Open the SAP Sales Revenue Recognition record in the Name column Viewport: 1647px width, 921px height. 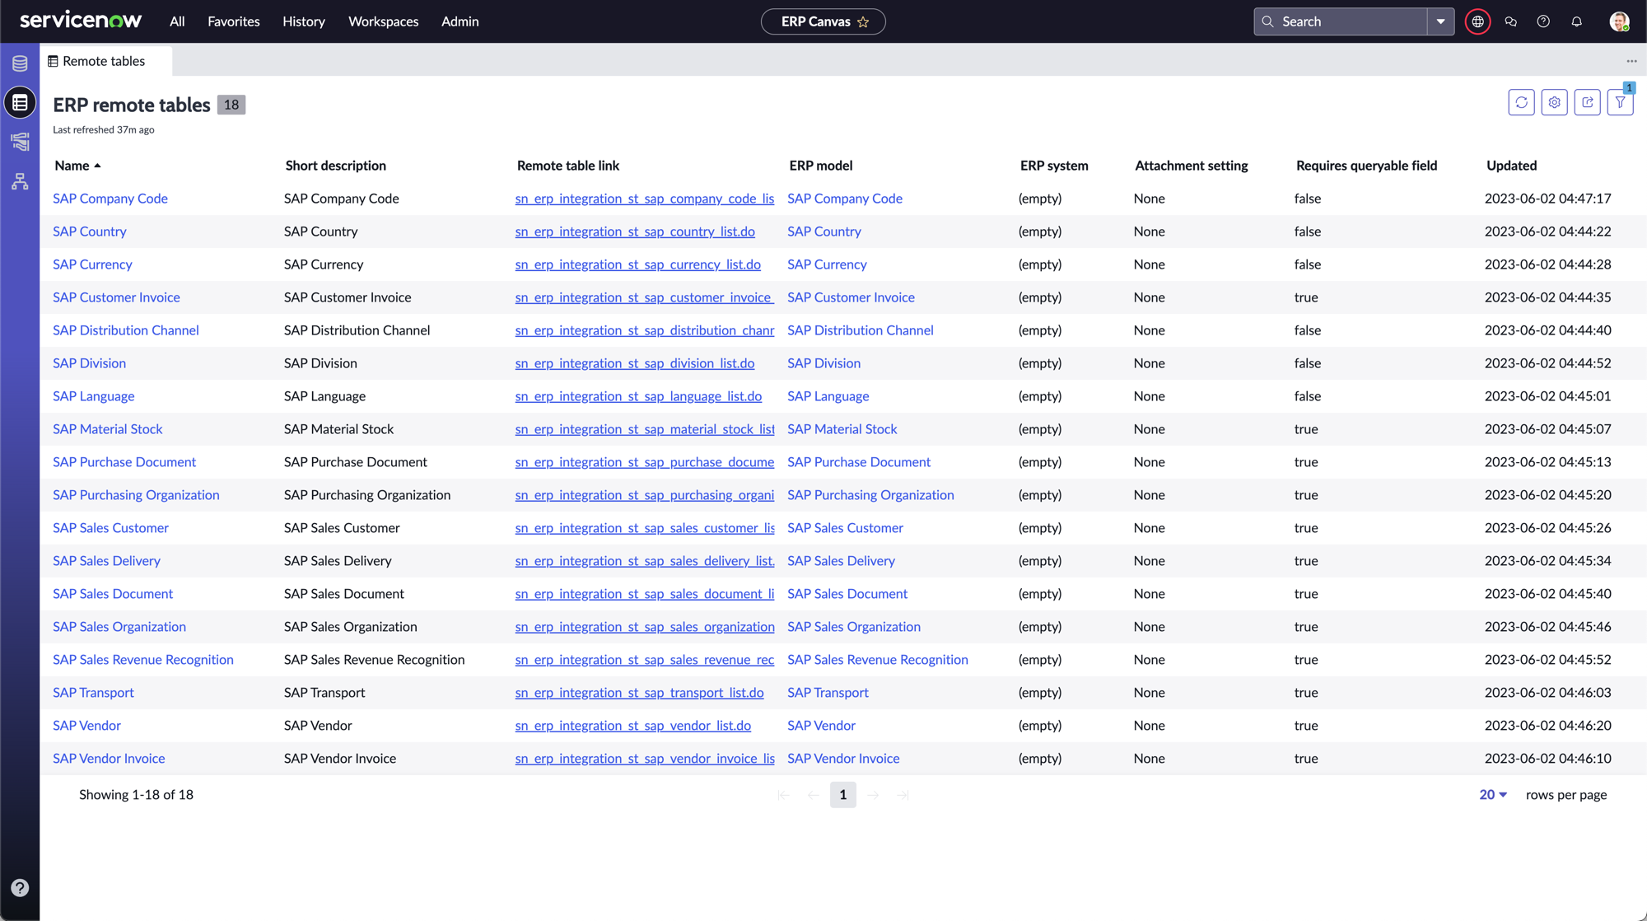point(143,660)
